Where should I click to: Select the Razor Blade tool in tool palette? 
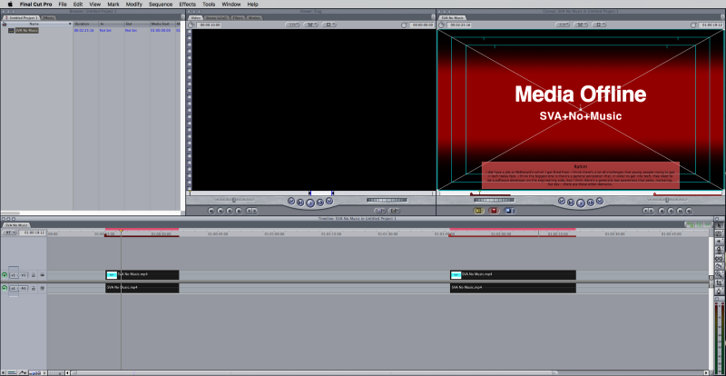[719, 267]
